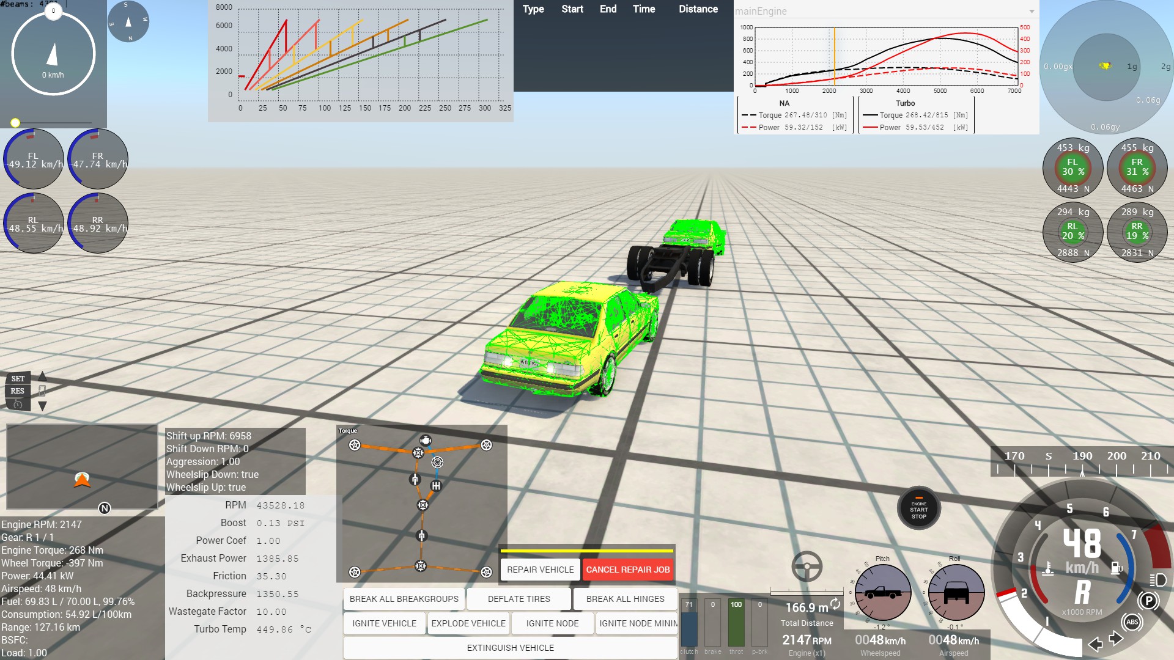Viewport: 1174px width, 660px height.
Task: Click Ignite Node button
Action: coord(552,623)
